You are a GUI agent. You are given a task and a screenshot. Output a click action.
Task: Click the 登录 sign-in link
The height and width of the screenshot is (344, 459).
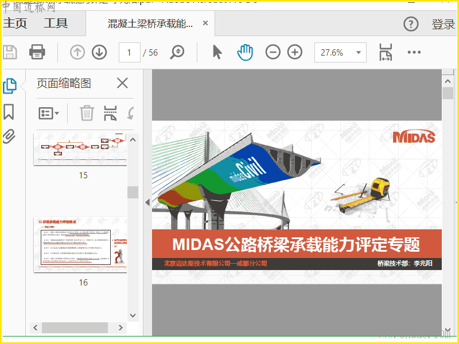click(x=443, y=24)
